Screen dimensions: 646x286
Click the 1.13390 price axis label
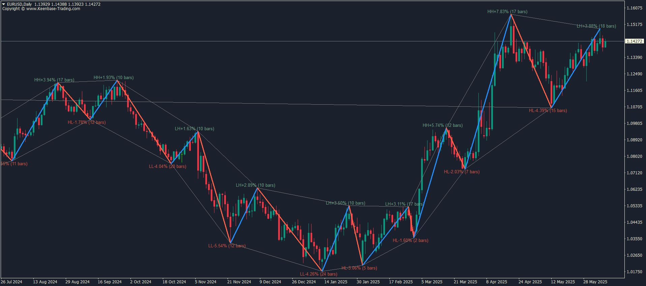635,58
